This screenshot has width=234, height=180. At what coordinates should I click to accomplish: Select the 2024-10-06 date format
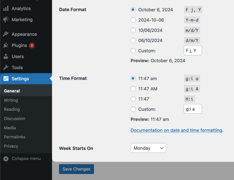(133, 20)
